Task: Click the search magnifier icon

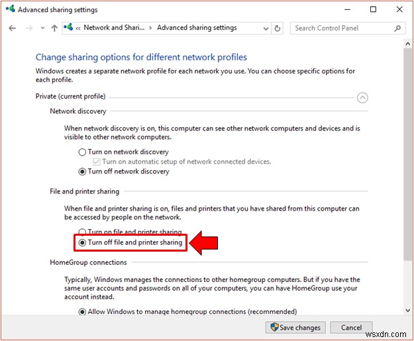Action: click(397, 28)
